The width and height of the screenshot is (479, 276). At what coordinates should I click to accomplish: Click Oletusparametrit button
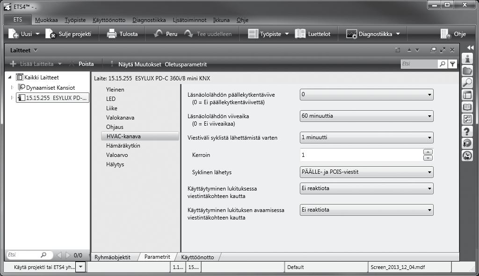click(x=186, y=64)
